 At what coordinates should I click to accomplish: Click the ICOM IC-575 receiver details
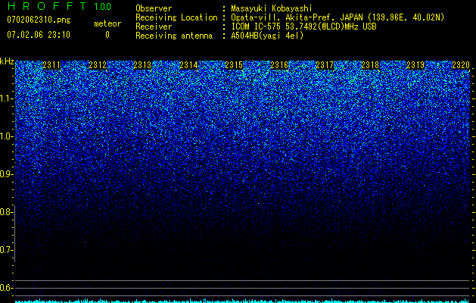303,27
